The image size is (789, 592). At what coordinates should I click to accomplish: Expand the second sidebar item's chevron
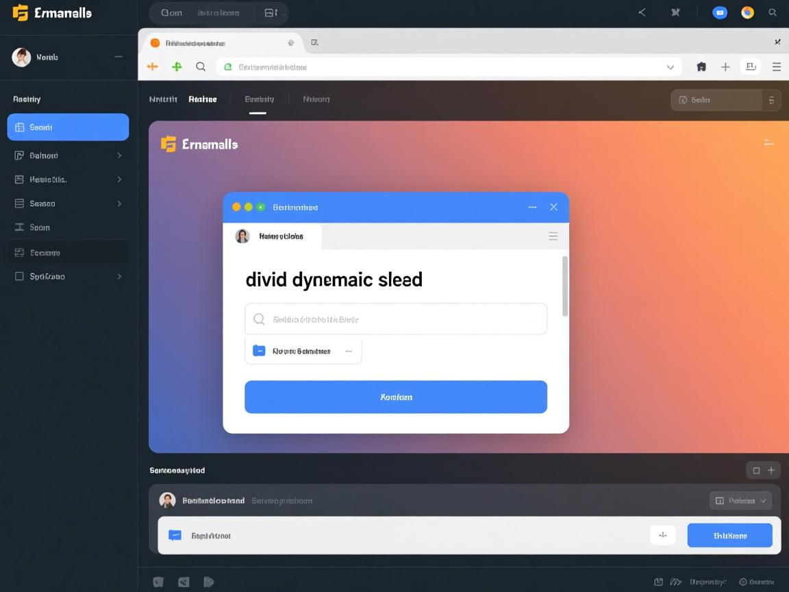click(119, 155)
